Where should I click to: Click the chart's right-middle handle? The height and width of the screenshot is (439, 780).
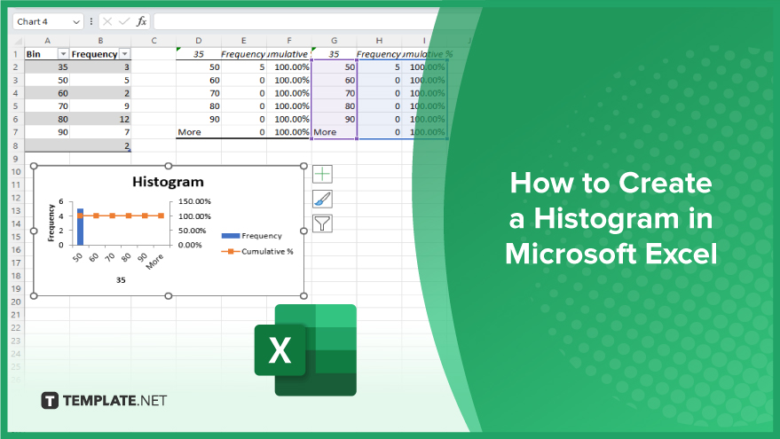coord(304,231)
